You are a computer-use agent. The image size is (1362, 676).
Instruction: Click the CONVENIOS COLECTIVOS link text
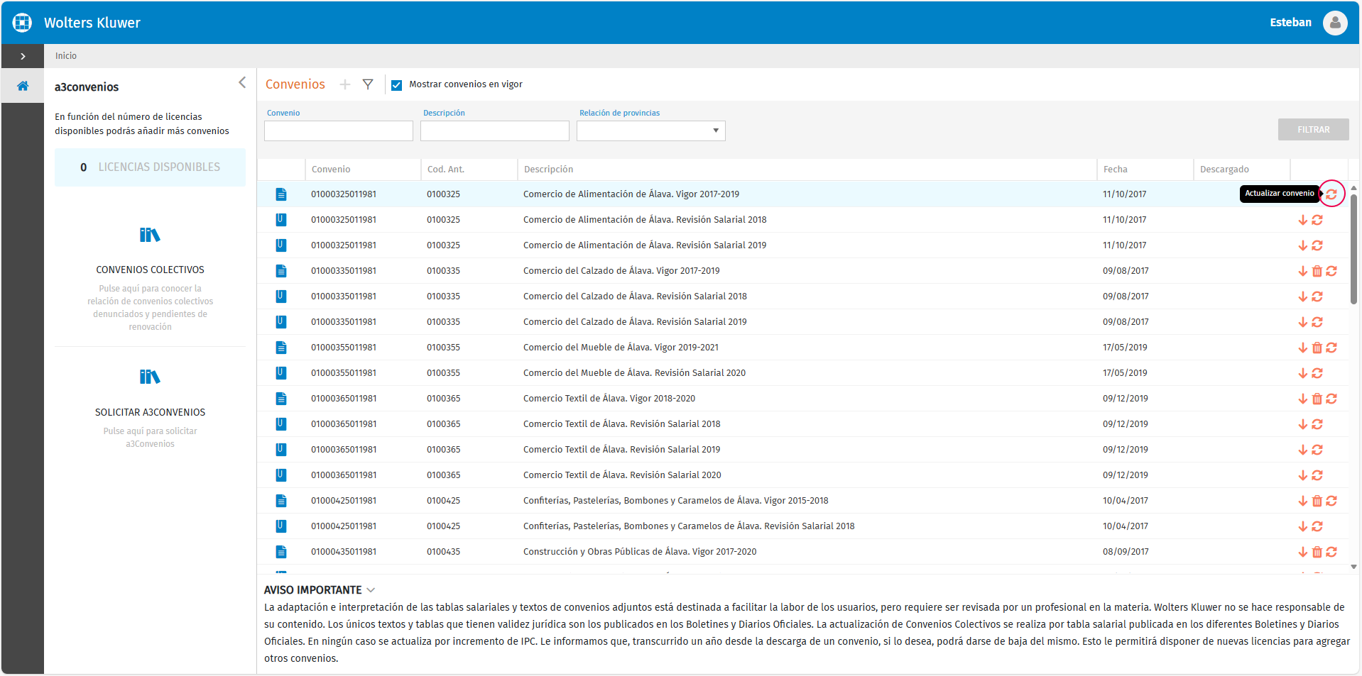150,270
